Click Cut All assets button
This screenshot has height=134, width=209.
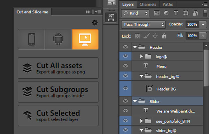point(58,68)
